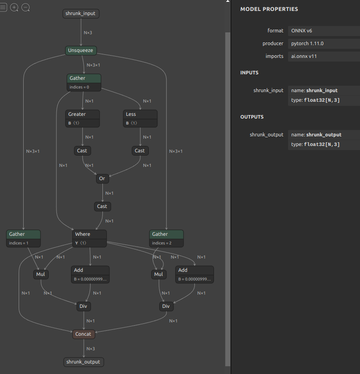
Task: Zoom in on the graph
Action: tap(14, 7)
